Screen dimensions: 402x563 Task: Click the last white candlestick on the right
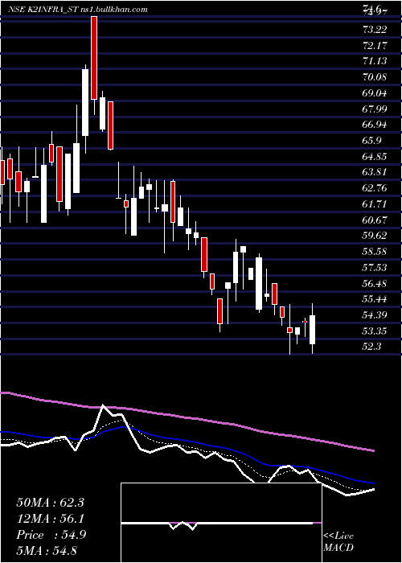pos(312,330)
